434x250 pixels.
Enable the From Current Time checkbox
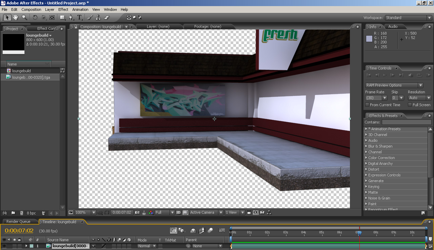pyautogui.click(x=367, y=105)
